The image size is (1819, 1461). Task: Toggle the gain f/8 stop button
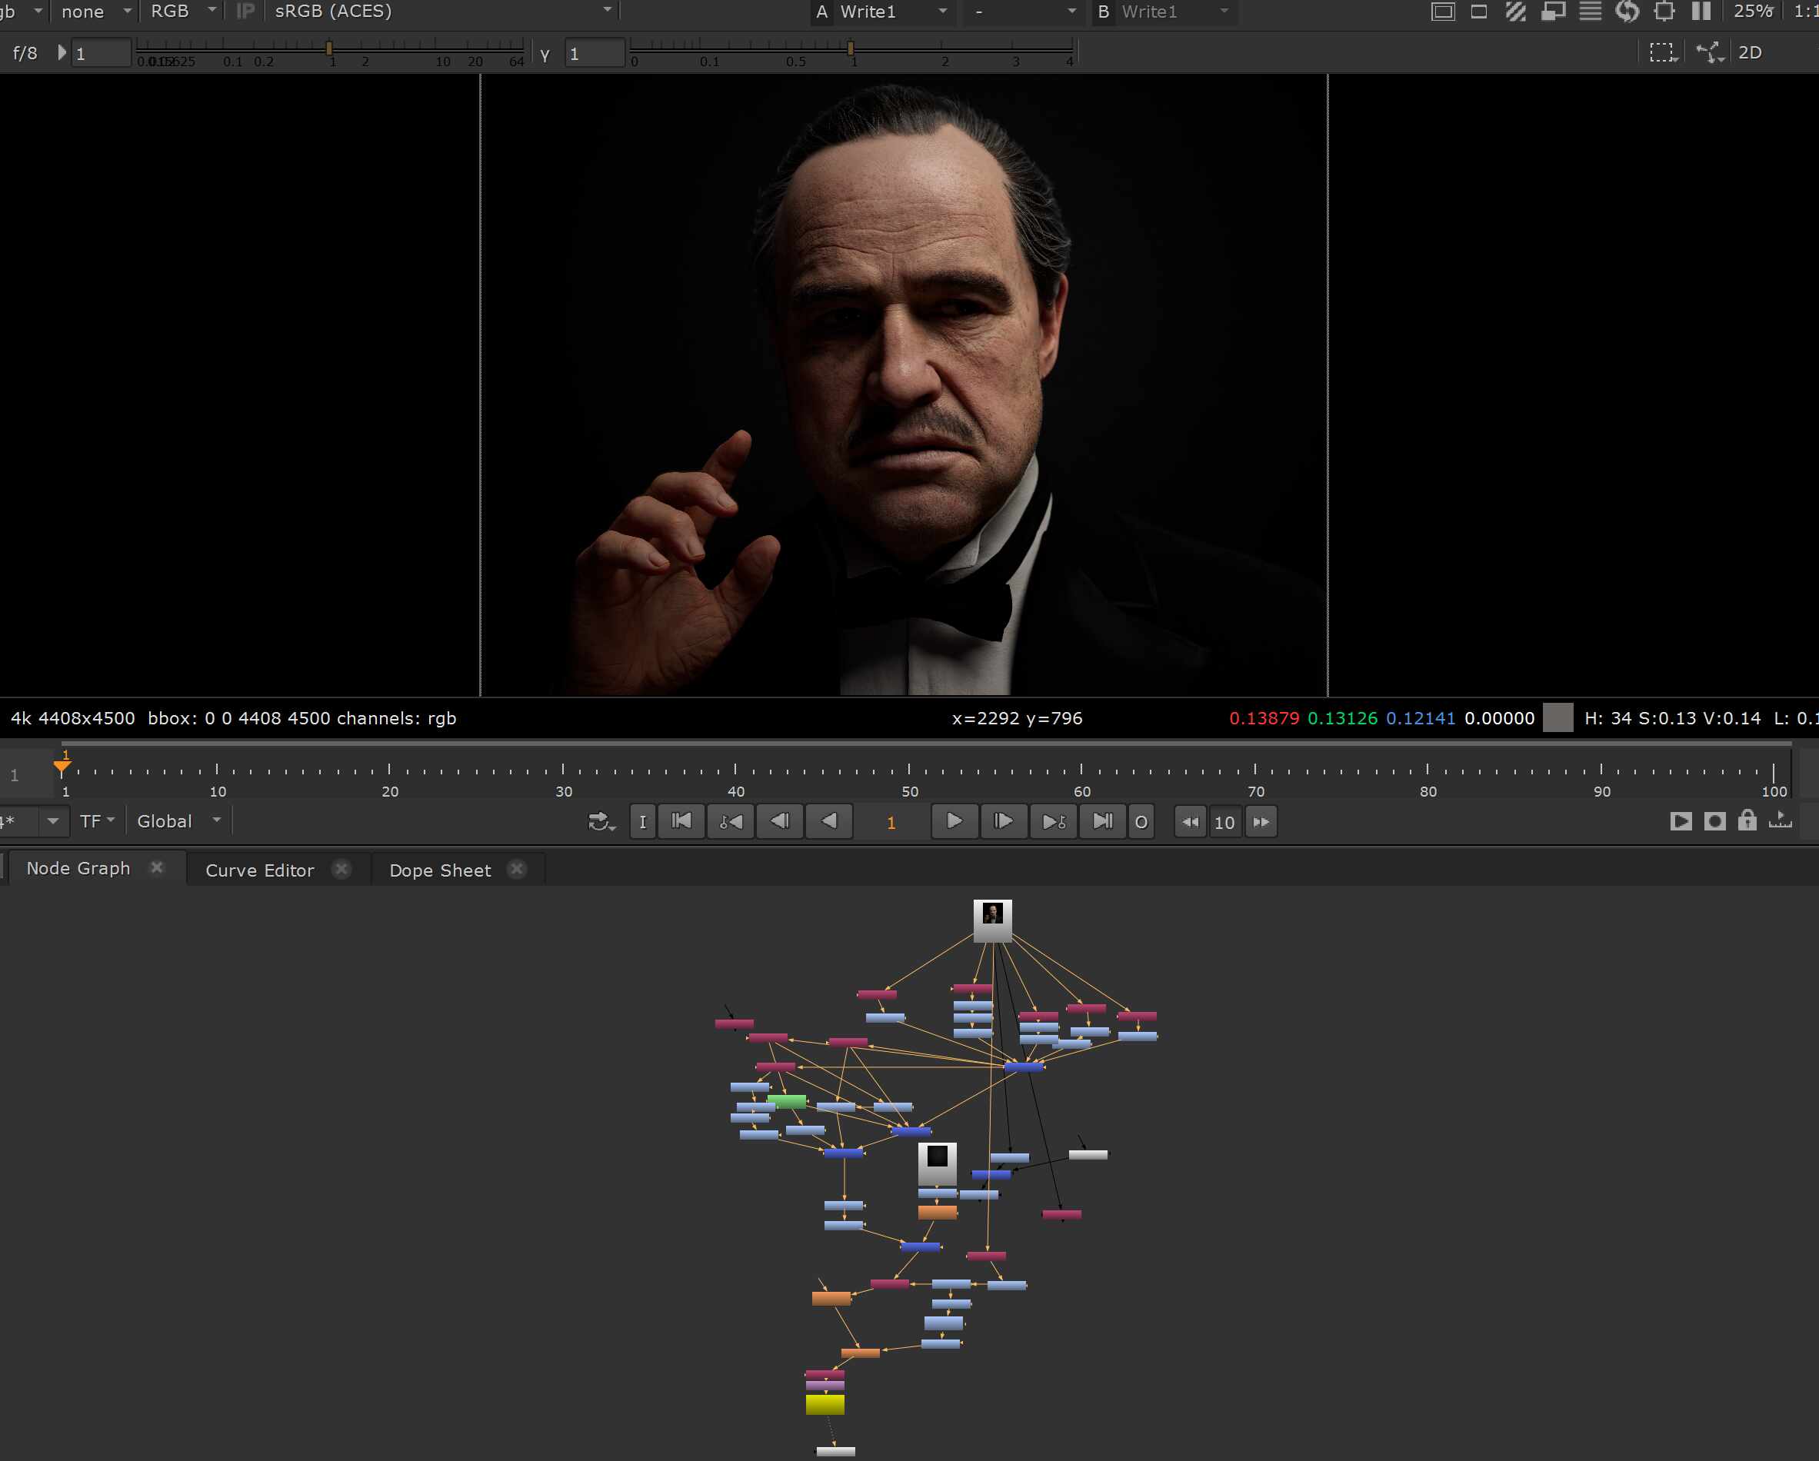pos(25,52)
